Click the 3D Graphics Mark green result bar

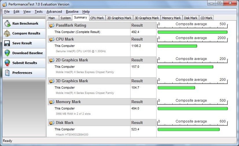pyautogui.click(x=176, y=88)
